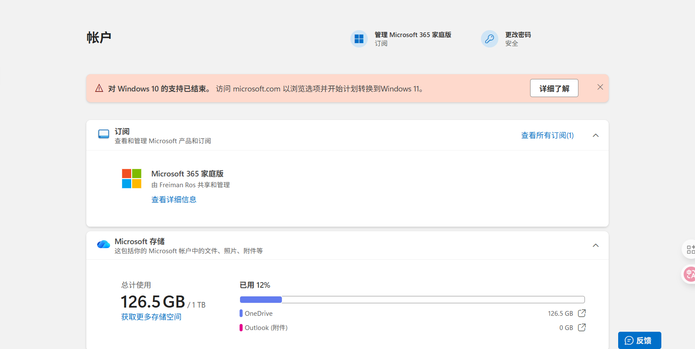Open the Manage Microsoft 365 Family windows icon
Screen dimensions: 695x349
pyautogui.click(x=359, y=39)
